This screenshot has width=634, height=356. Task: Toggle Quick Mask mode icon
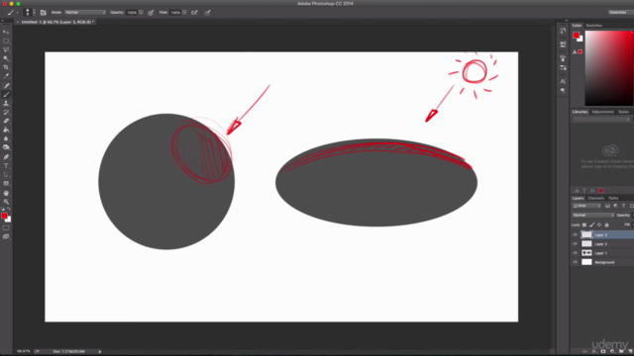[6, 228]
